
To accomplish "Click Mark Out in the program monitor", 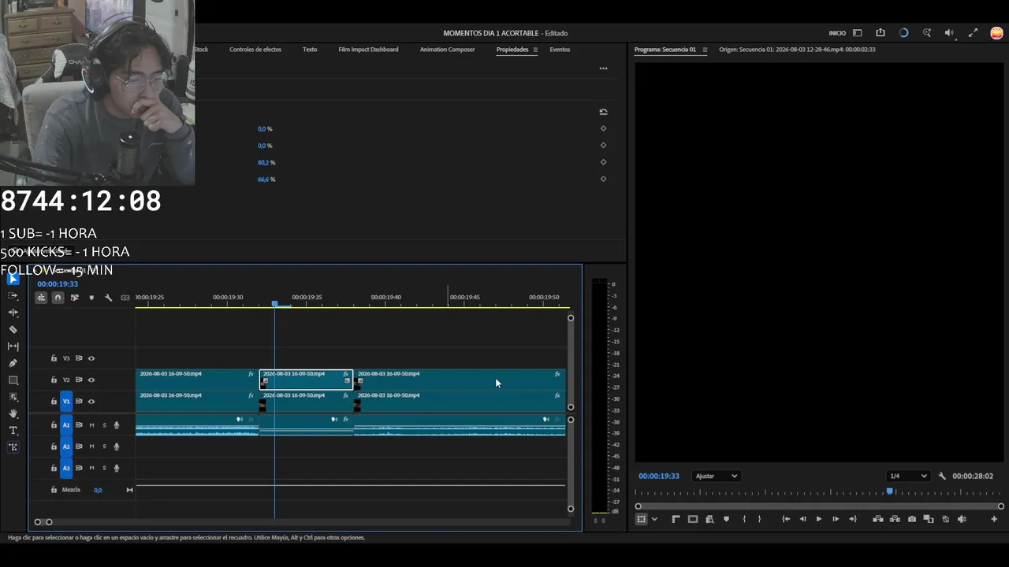I will 760,519.
